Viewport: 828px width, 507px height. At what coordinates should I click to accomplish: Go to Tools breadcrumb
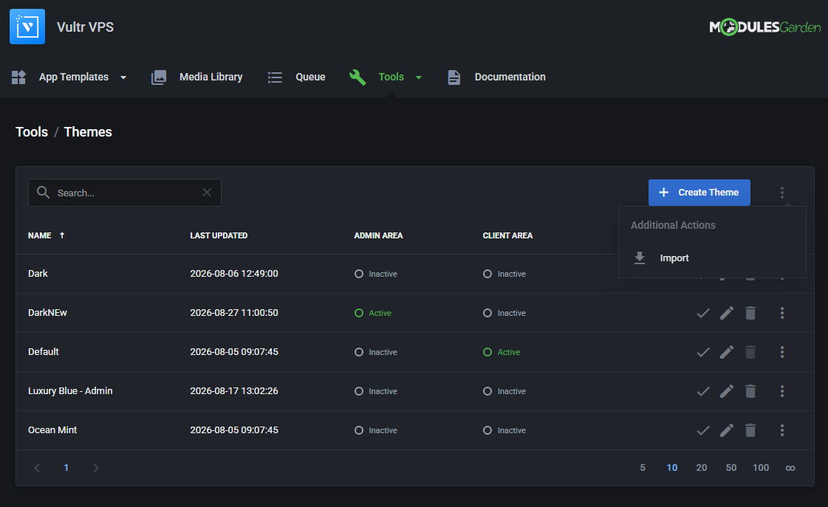[32, 132]
